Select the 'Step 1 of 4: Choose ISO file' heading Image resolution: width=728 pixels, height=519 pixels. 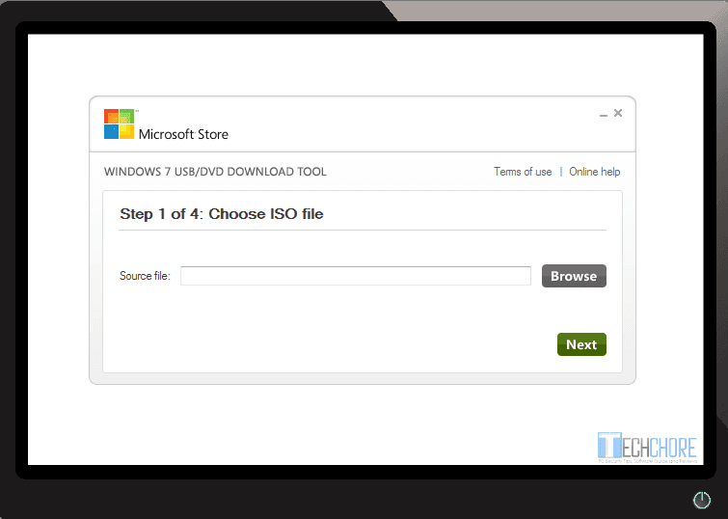click(x=222, y=214)
